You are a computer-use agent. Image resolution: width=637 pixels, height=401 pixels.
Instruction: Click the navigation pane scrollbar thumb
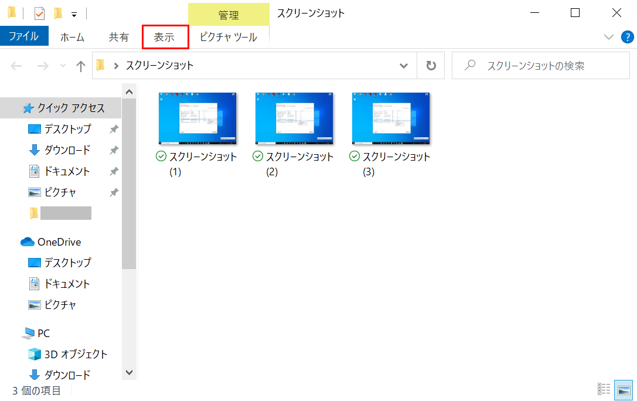click(x=129, y=183)
